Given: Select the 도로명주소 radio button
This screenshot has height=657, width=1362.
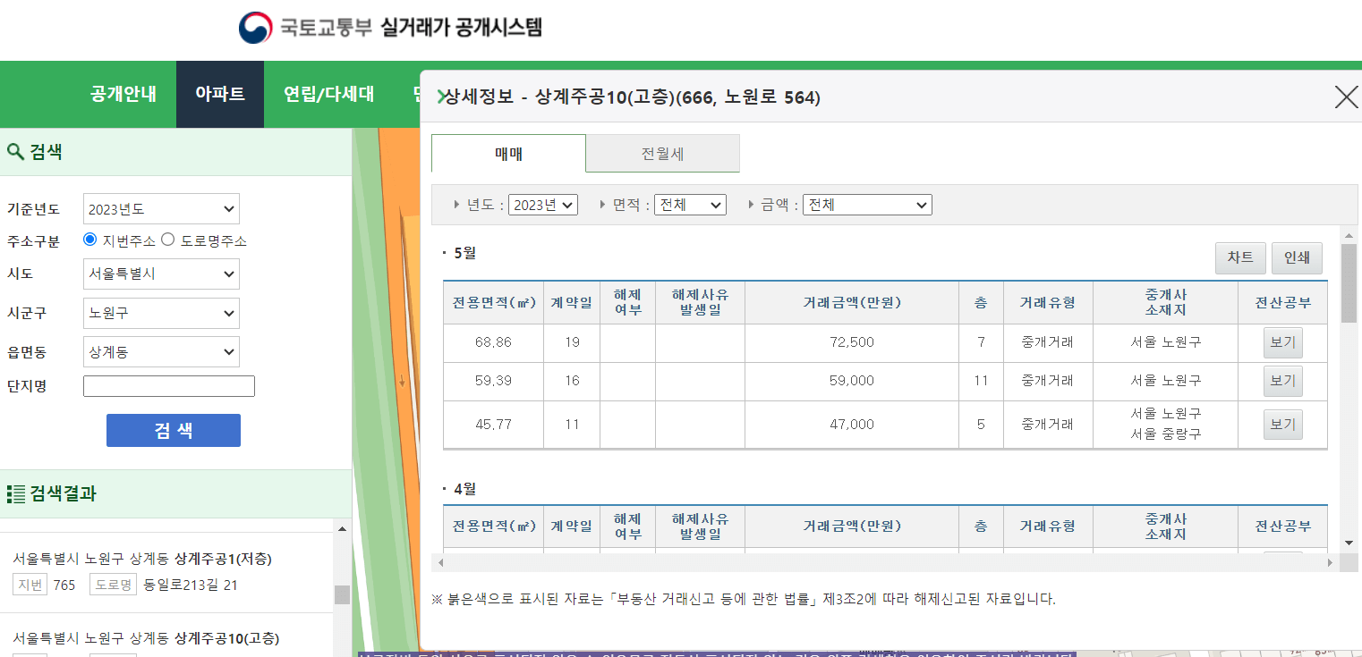Looking at the screenshot, I should [168, 239].
